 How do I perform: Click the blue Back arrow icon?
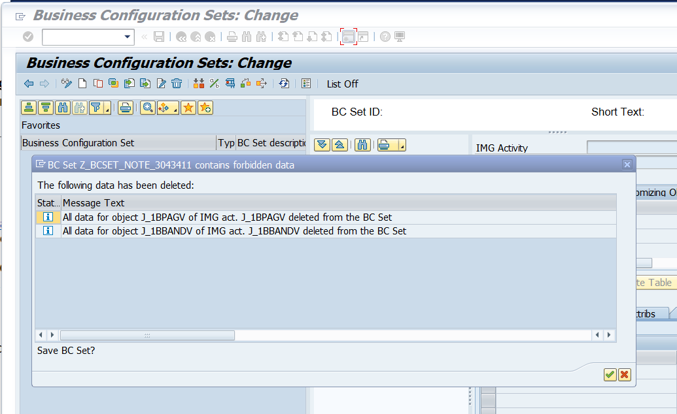coord(29,84)
